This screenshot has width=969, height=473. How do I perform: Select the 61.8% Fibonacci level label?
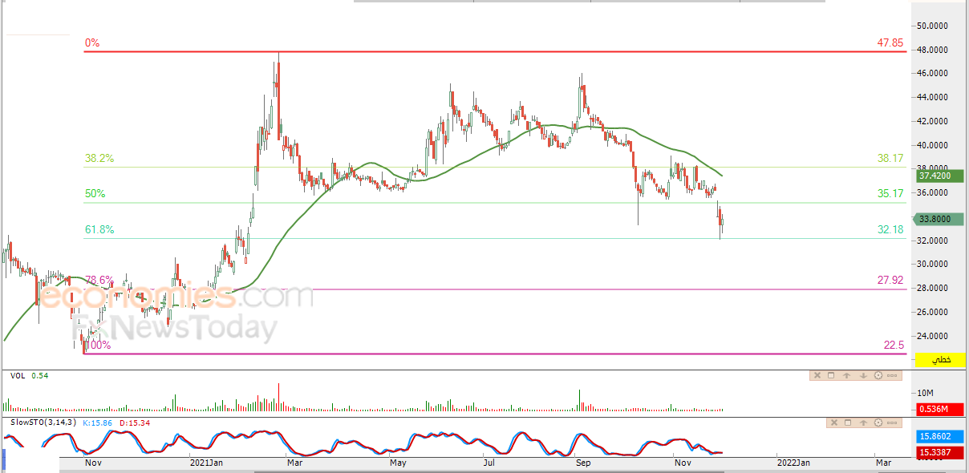(x=99, y=230)
